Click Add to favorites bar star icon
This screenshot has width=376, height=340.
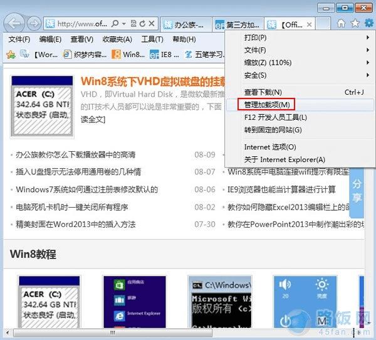[x=11, y=55]
